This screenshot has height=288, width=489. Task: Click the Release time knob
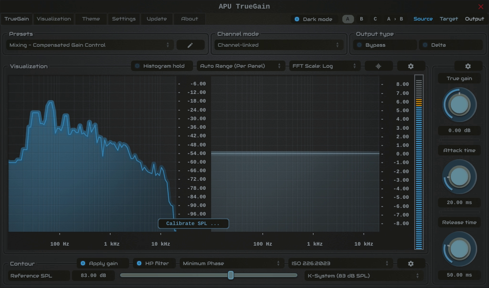(459, 249)
